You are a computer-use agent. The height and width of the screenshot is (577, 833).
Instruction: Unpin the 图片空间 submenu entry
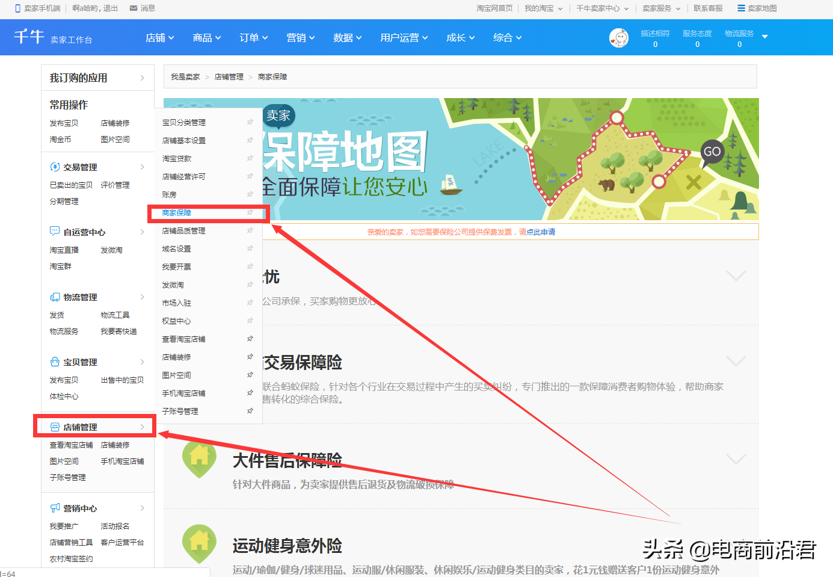(250, 375)
